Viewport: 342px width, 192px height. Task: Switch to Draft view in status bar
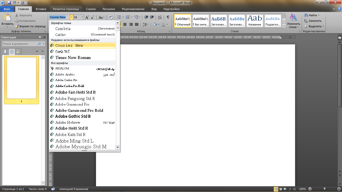pos(294,189)
